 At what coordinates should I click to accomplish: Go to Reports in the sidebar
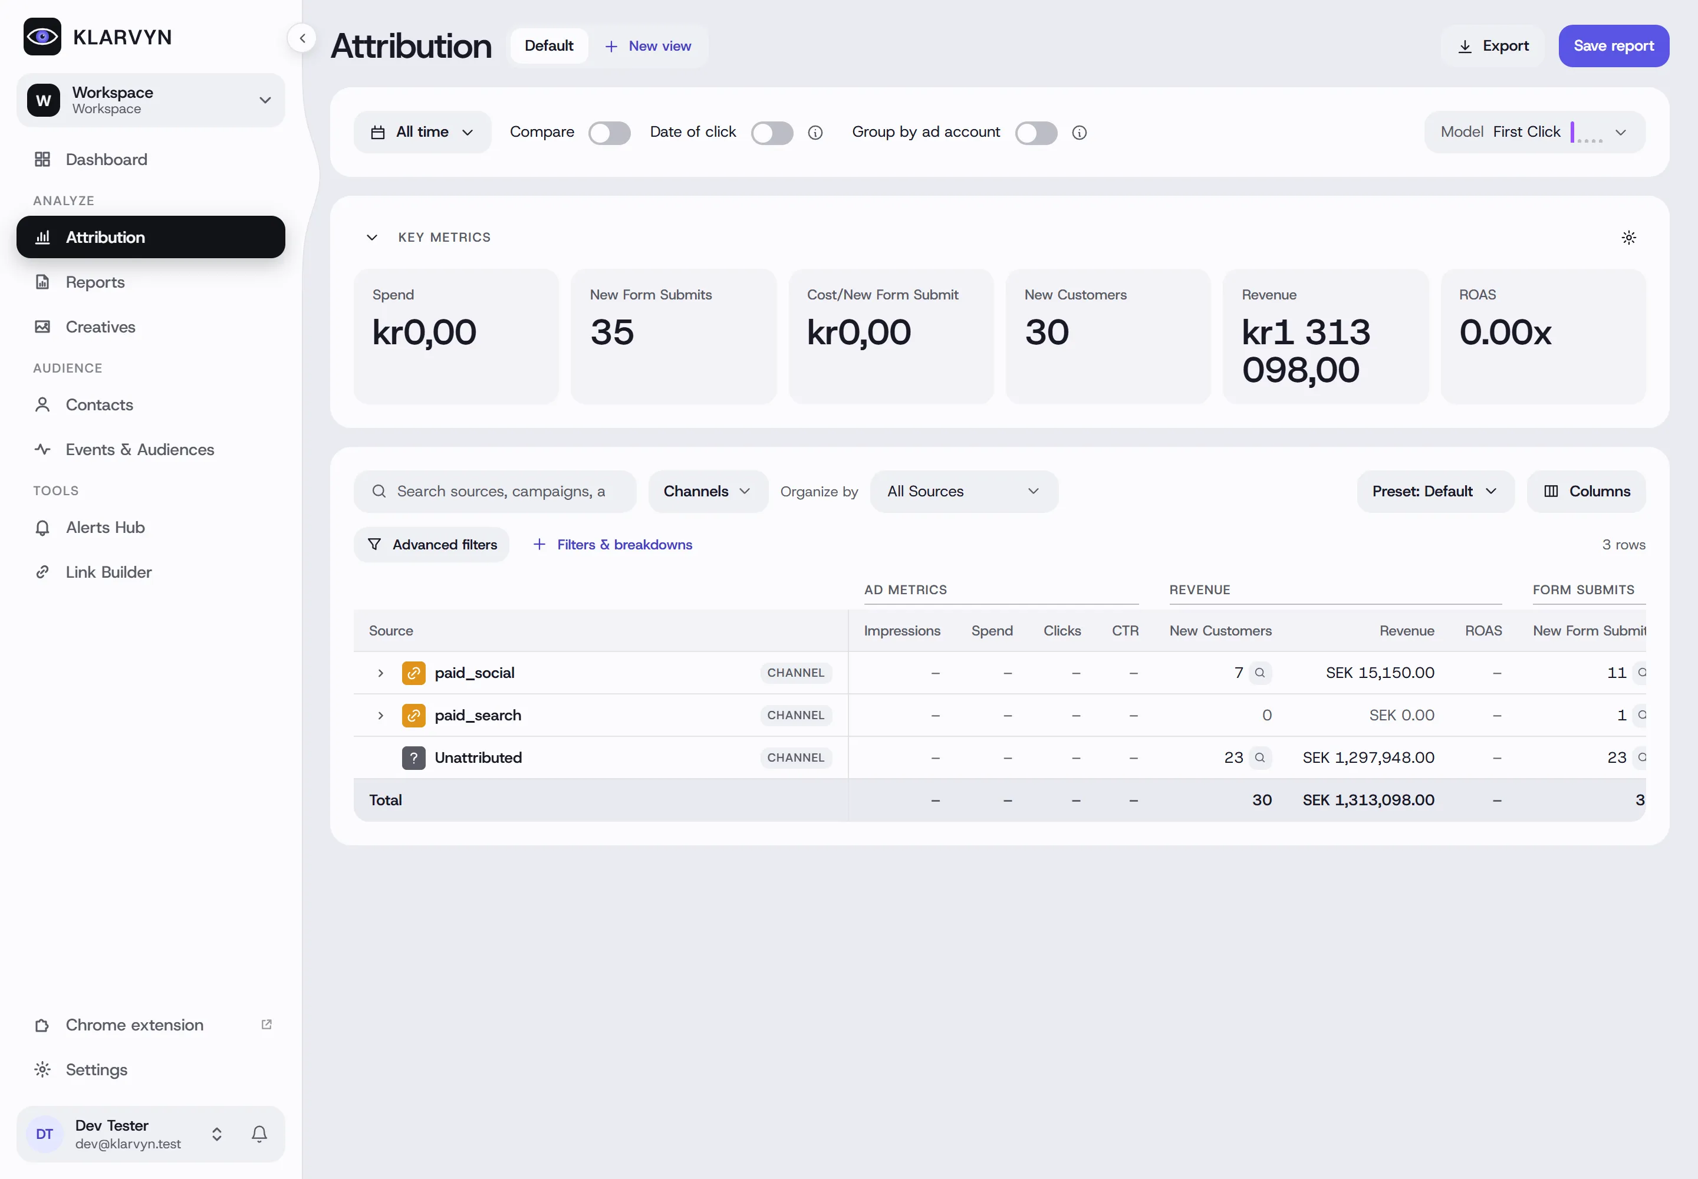pyautogui.click(x=151, y=282)
